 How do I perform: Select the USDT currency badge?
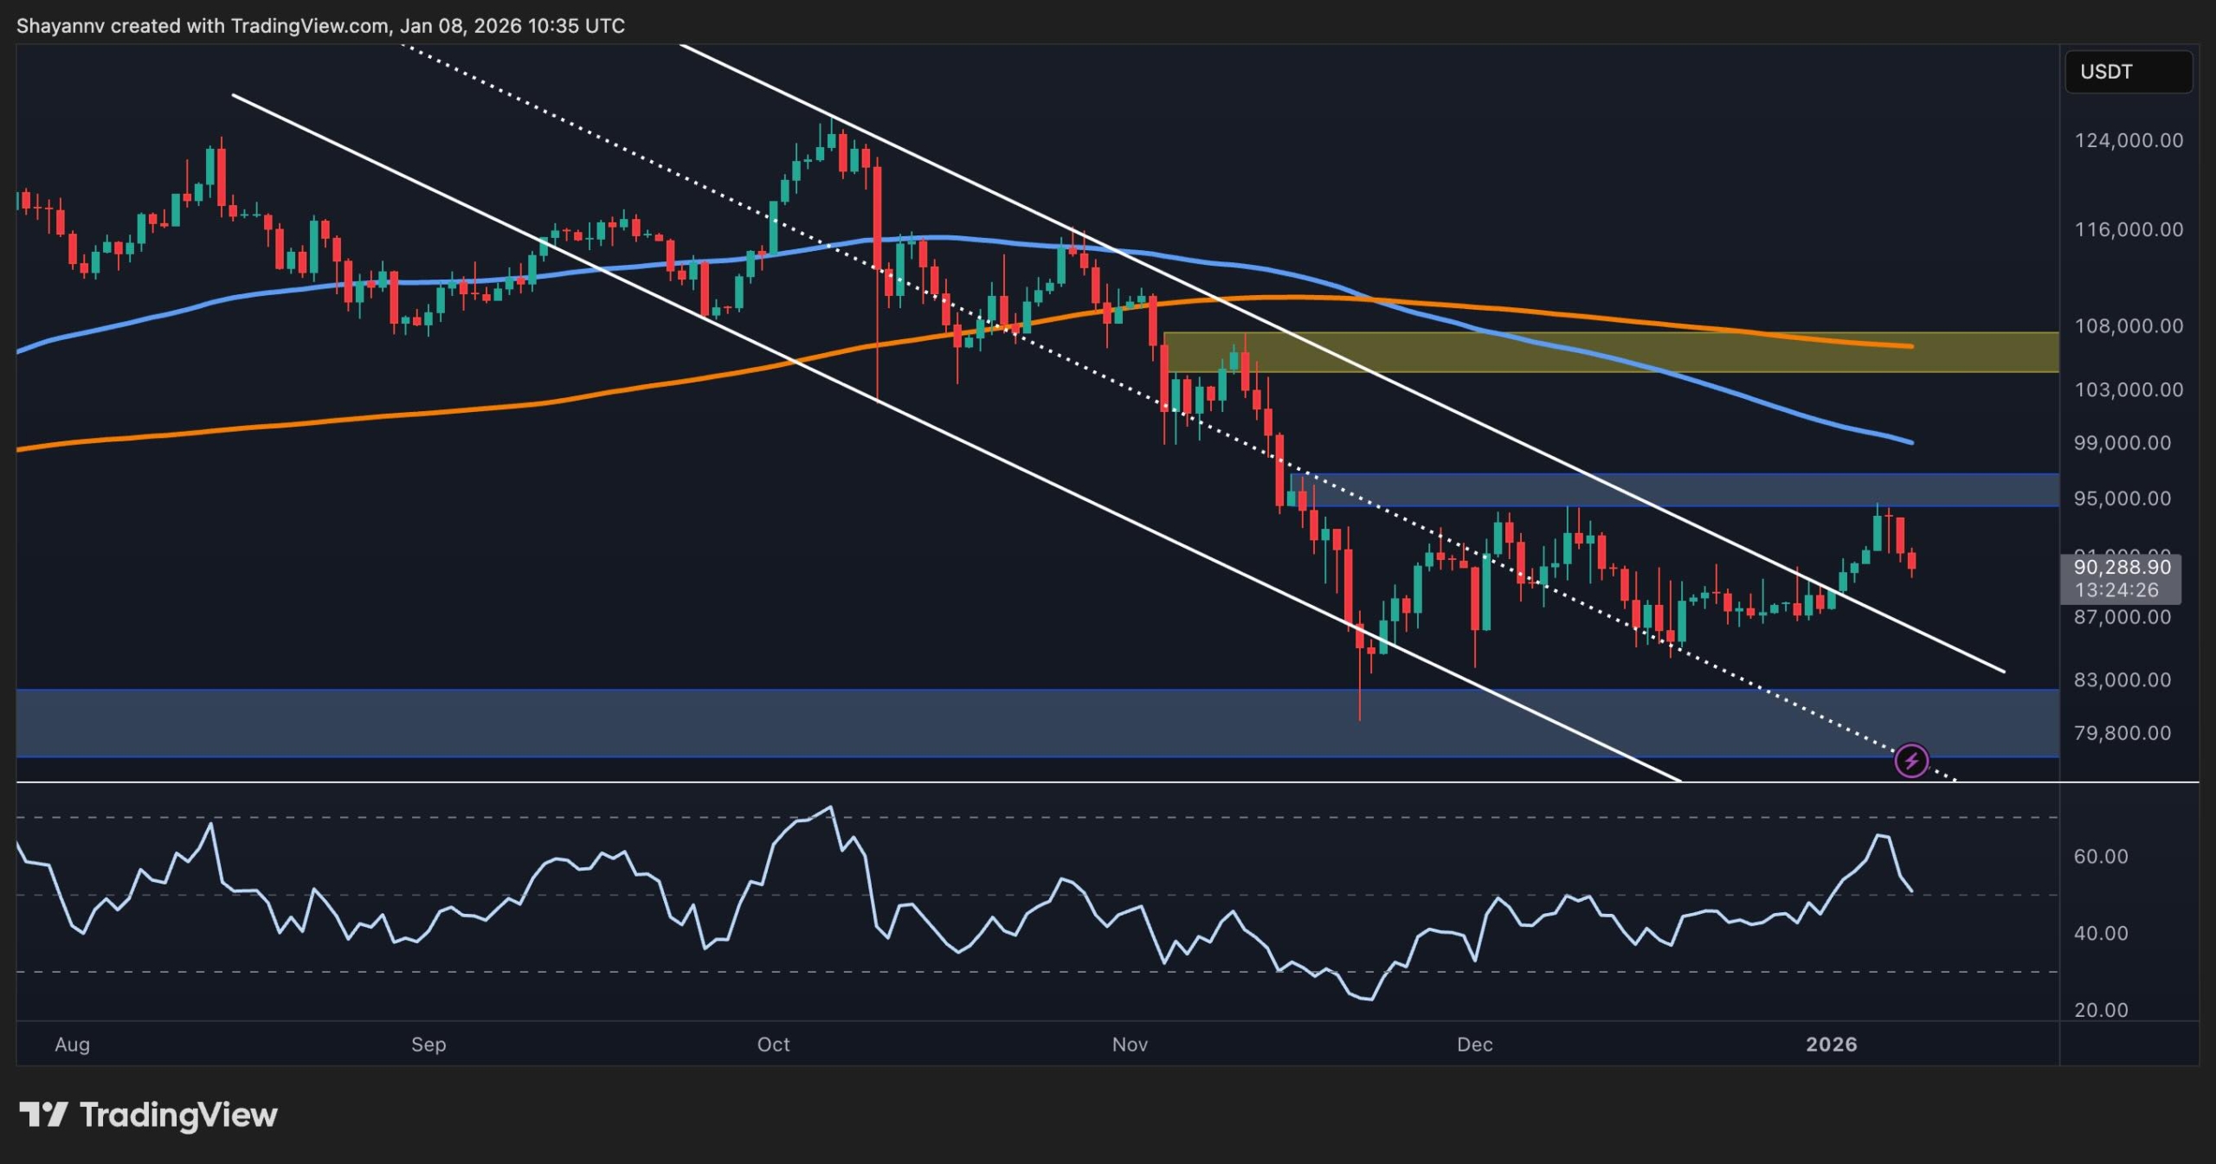click(x=2129, y=72)
